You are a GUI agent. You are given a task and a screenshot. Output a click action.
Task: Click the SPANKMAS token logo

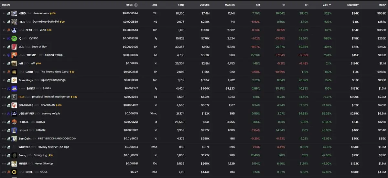14,105
